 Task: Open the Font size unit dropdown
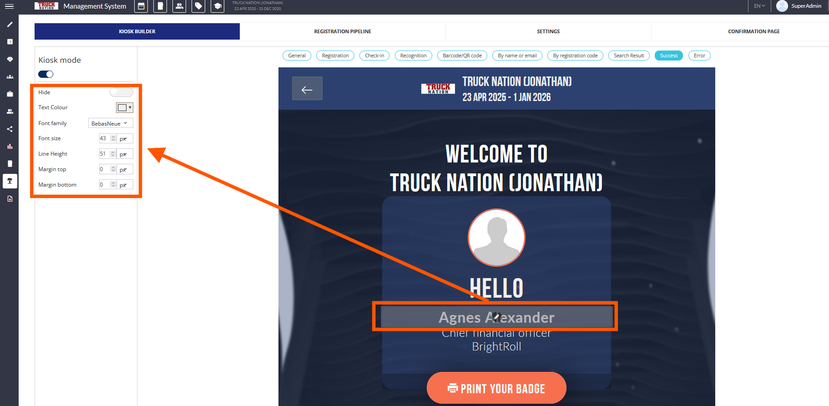coord(125,139)
